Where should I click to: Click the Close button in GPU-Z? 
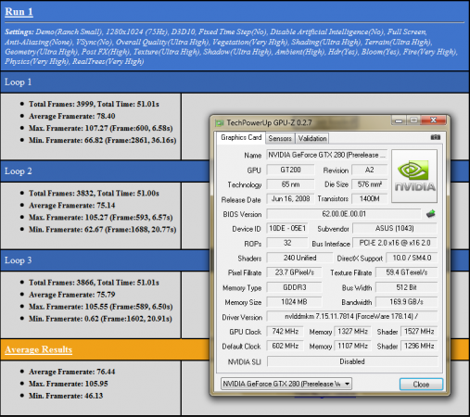421,385
